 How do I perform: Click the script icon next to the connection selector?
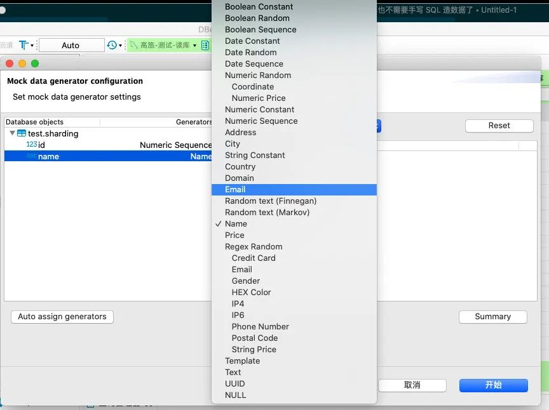205,45
